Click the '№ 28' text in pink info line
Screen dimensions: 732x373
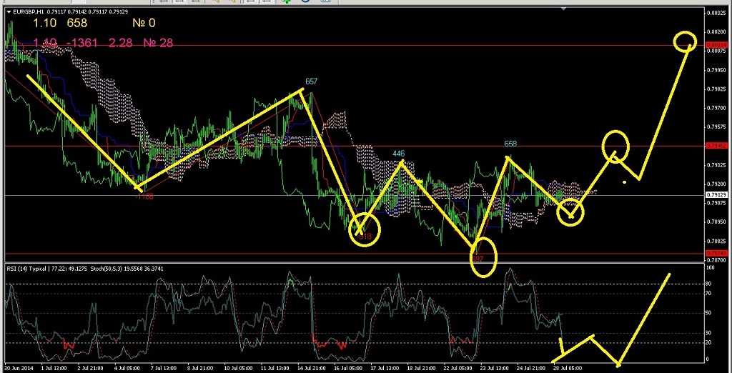(158, 44)
